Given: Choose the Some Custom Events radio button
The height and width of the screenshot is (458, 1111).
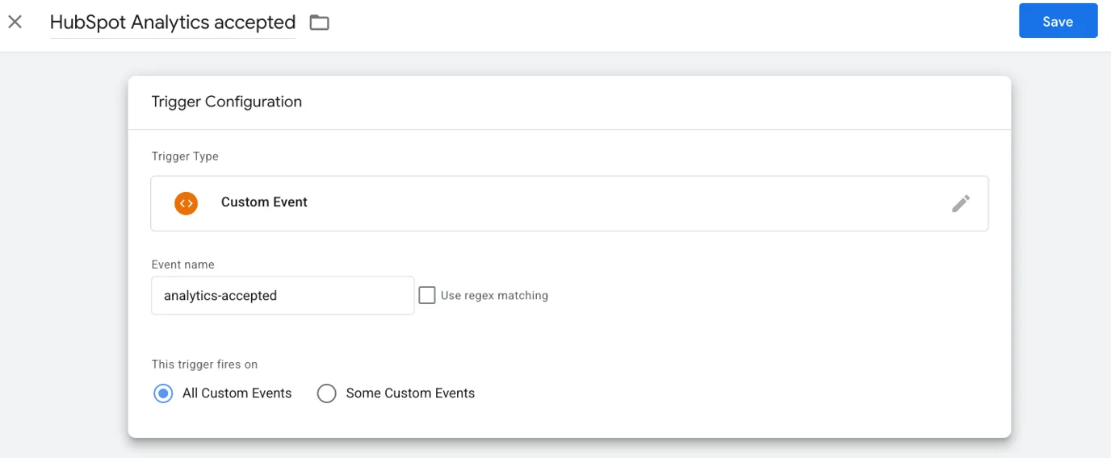Looking at the screenshot, I should point(326,393).
